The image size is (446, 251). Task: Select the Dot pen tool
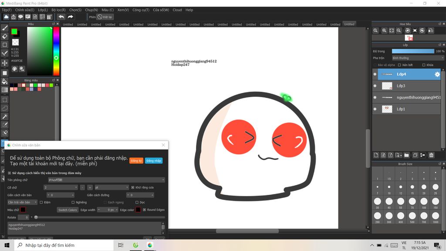[x=5, y=53]
